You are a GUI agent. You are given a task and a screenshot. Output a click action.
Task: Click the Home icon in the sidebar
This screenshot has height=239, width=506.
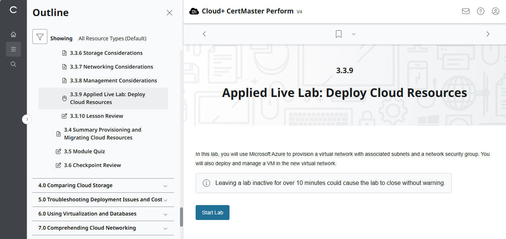(13, 34)
